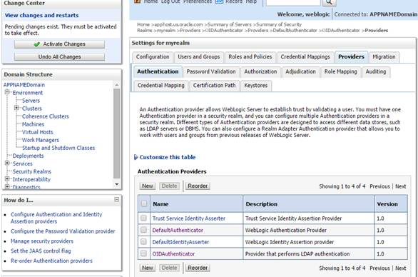The height and width of the screenshot is (277, 418).
Task: Open the Adjudication sub-tab
Action: point(300,71)
